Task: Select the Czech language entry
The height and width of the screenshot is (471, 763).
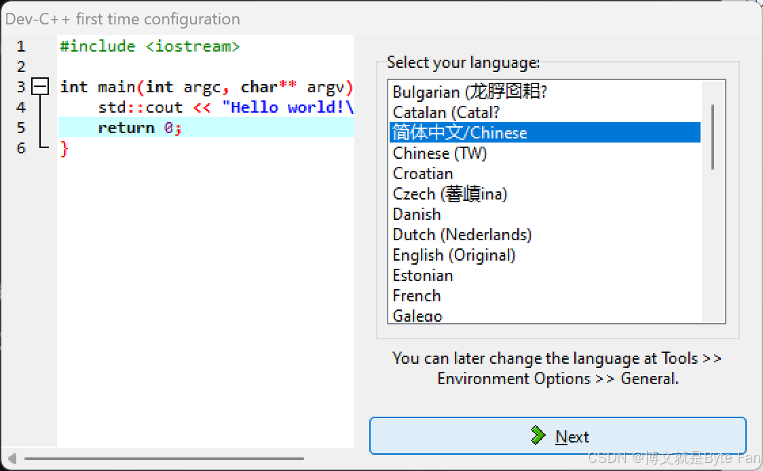Action: click(545, 194)
